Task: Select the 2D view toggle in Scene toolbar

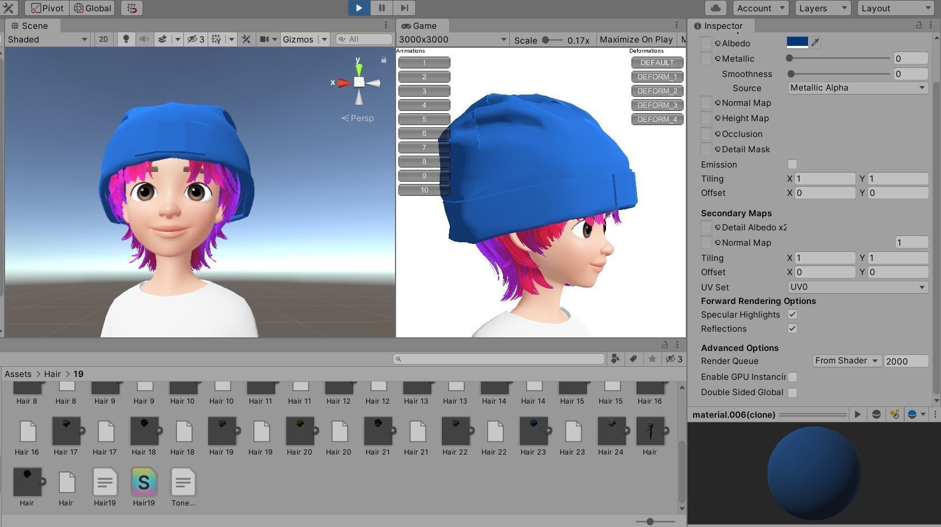Action: [x=104, y=39]
